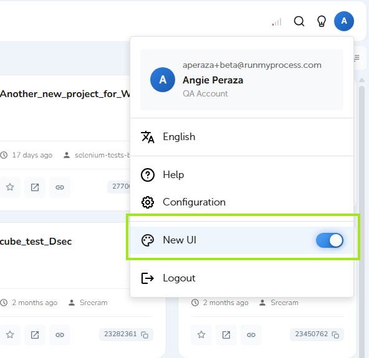This screenshot has width=369, height=358.
Task: Open Another_new_project_for_W in new window
Action: [x=35, y=187]
